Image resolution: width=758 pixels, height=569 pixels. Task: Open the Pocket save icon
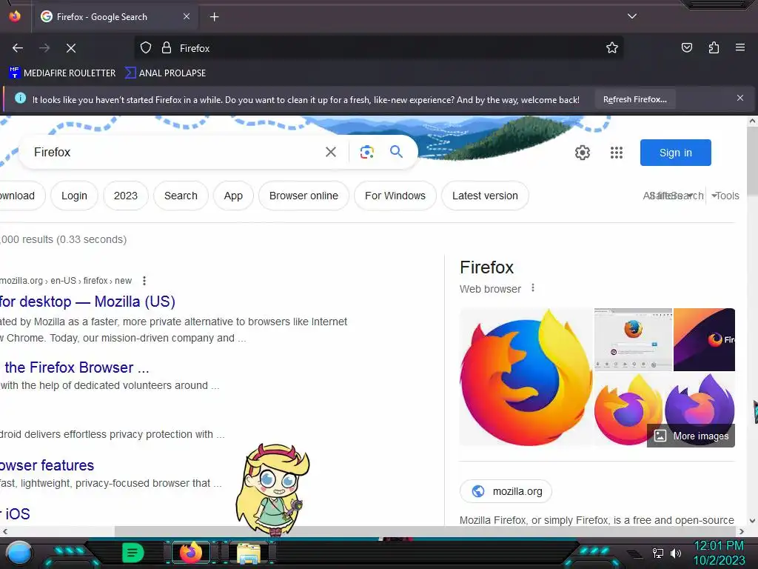686,48
